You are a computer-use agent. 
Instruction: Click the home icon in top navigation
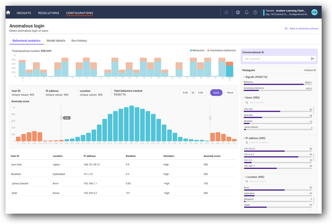(x=8, y=12)
